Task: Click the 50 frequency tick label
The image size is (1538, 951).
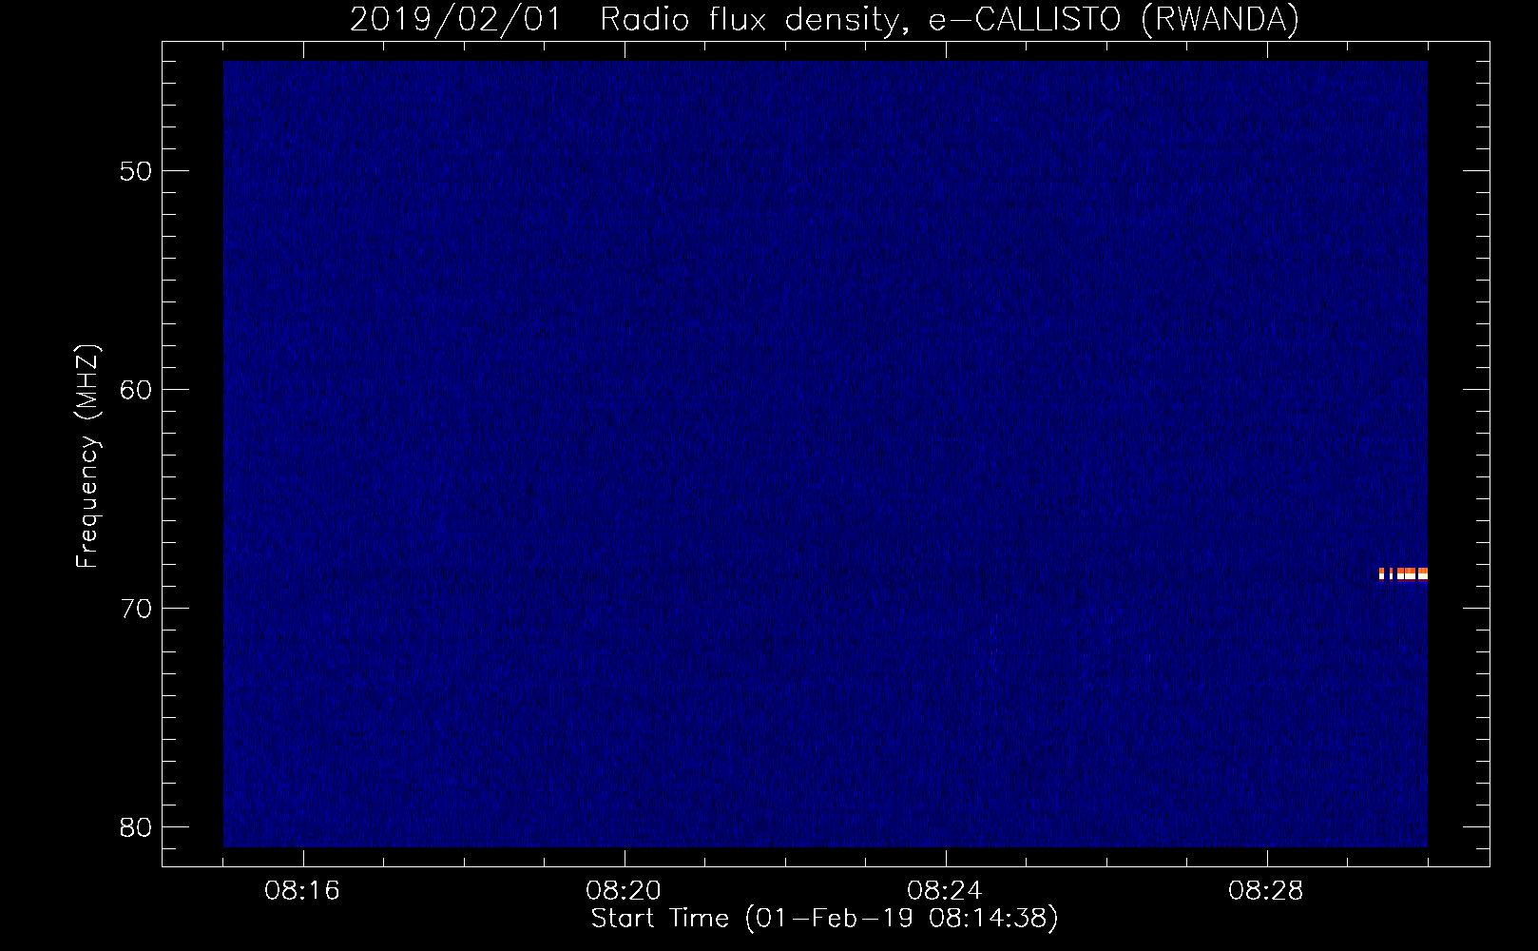Action: click(x=136, y=171)
